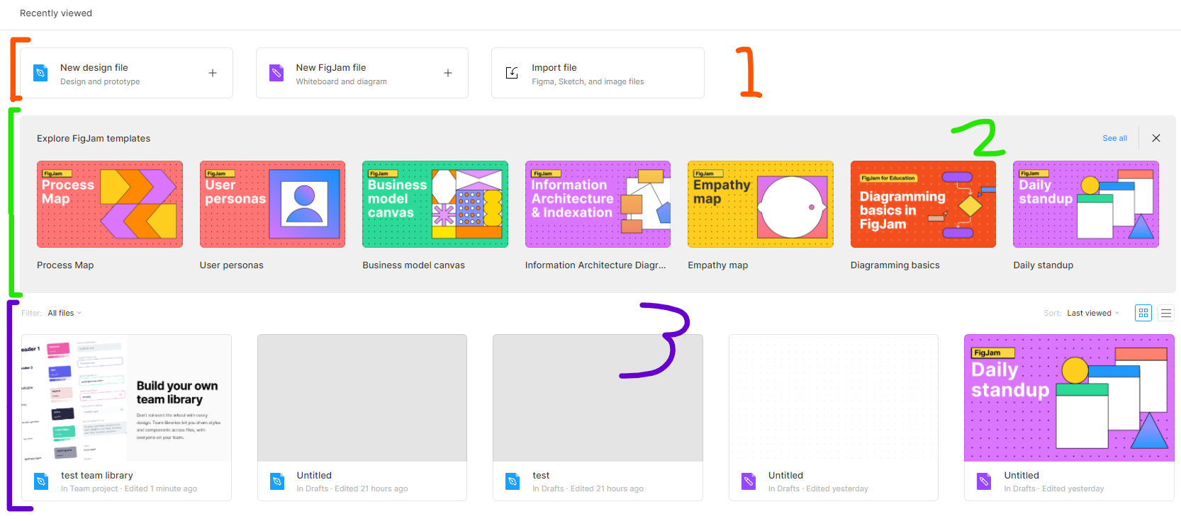Click the Daily standup template label

pos(1043,265)
